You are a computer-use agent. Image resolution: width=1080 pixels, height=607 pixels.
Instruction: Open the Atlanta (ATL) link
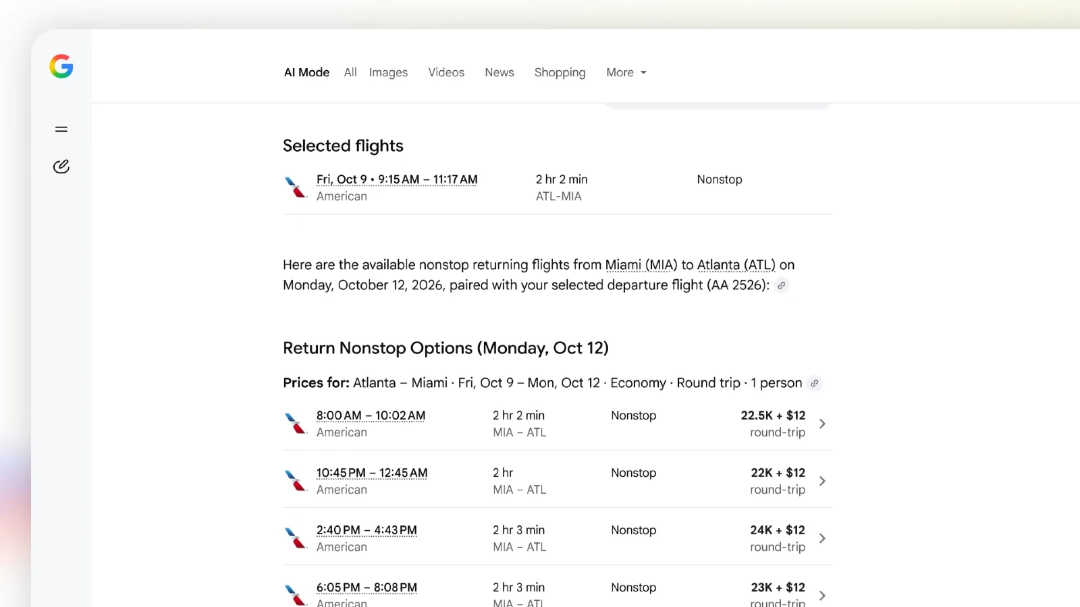[x=736, y=264]
